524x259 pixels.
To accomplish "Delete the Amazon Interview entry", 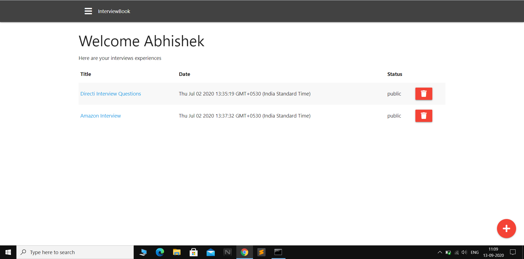I will point(424,116).
